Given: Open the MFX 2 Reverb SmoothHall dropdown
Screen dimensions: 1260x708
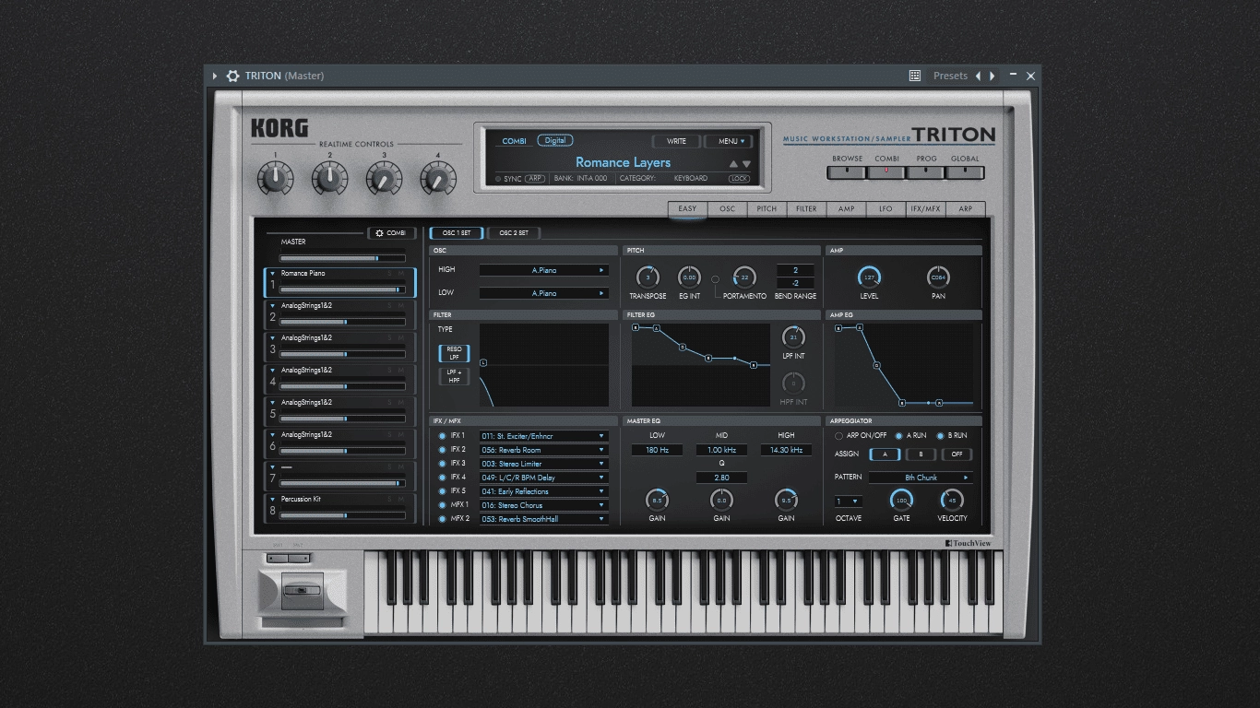Looking at the screenshot, I should coord(543,519).
